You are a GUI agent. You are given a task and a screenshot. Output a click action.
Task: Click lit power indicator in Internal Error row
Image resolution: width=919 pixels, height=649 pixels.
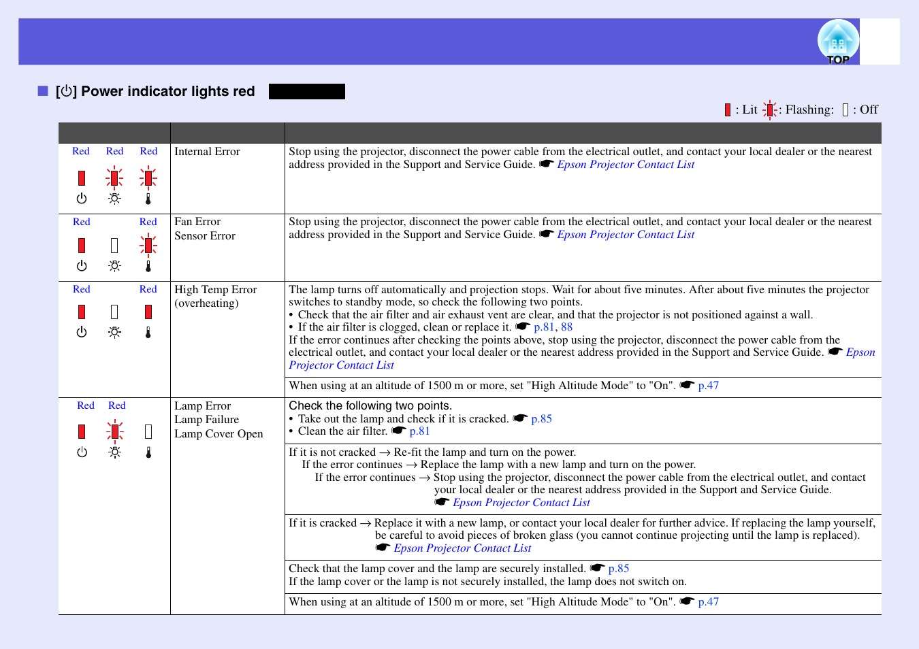tap(82, 178)
